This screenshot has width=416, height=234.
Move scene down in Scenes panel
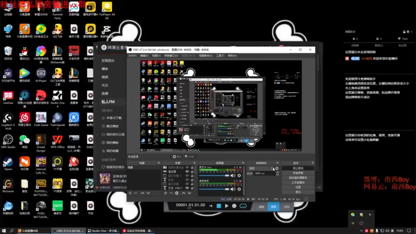[148, 193]
